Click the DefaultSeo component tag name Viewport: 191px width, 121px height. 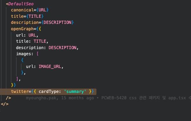(x=21, y=4)
